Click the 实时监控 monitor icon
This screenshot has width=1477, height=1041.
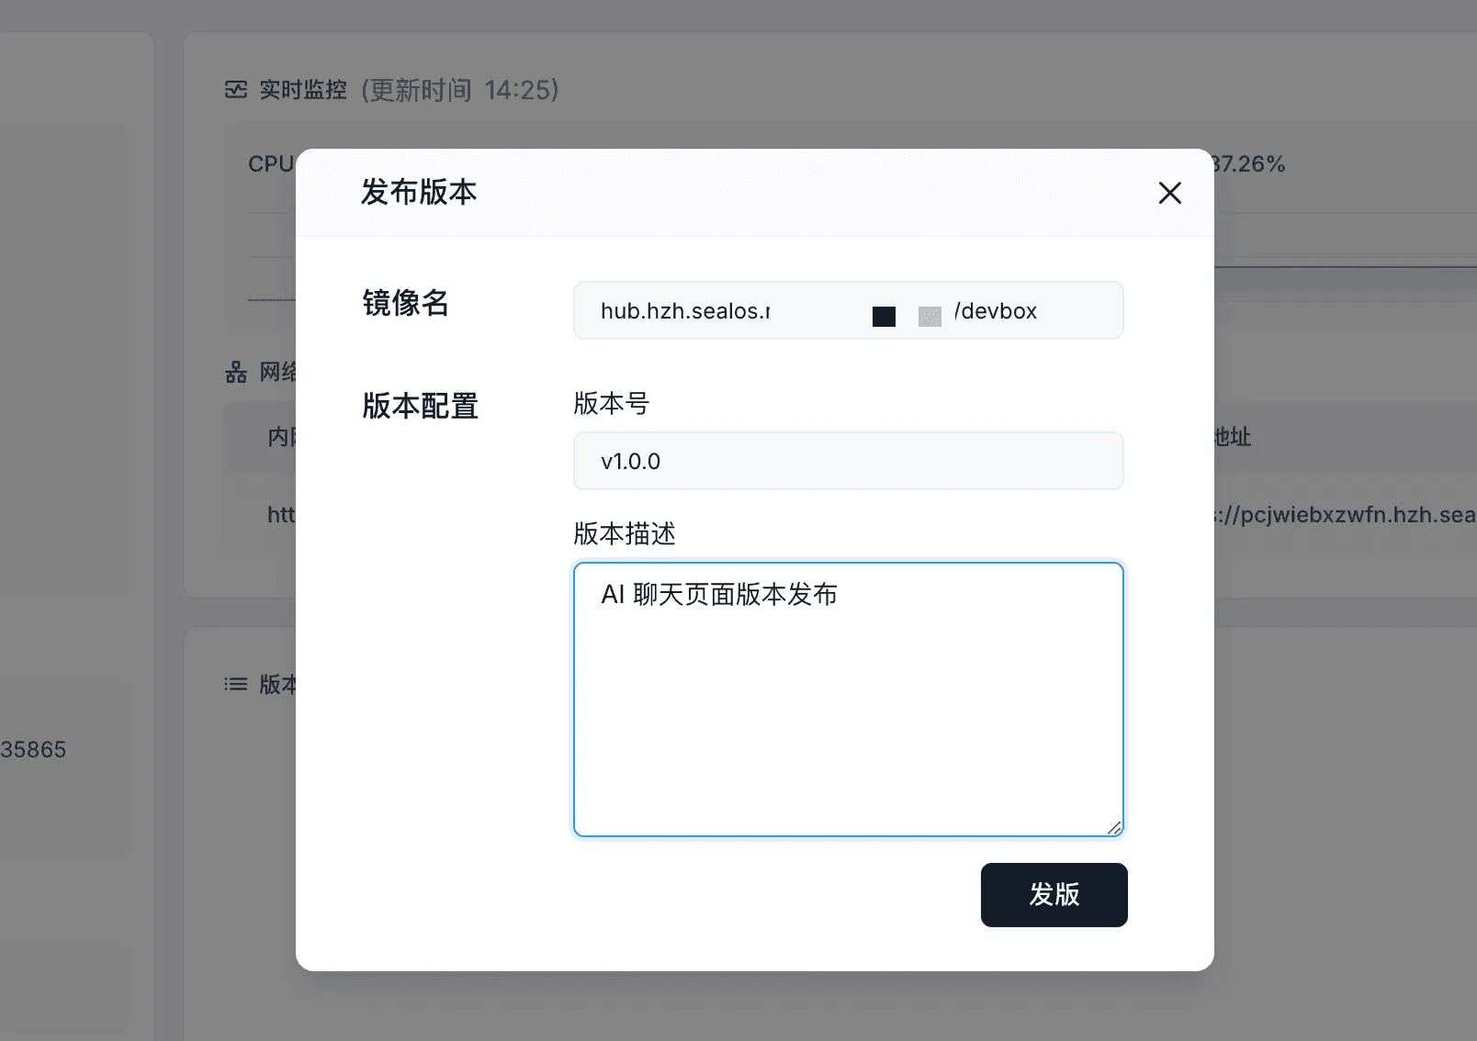click(236, 90)
